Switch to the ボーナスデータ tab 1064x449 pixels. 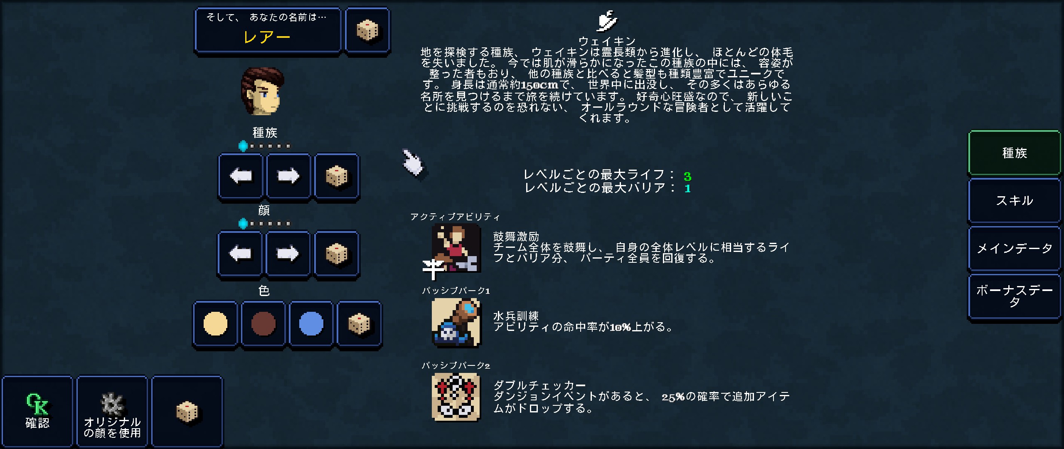[x=1015, y=296]
